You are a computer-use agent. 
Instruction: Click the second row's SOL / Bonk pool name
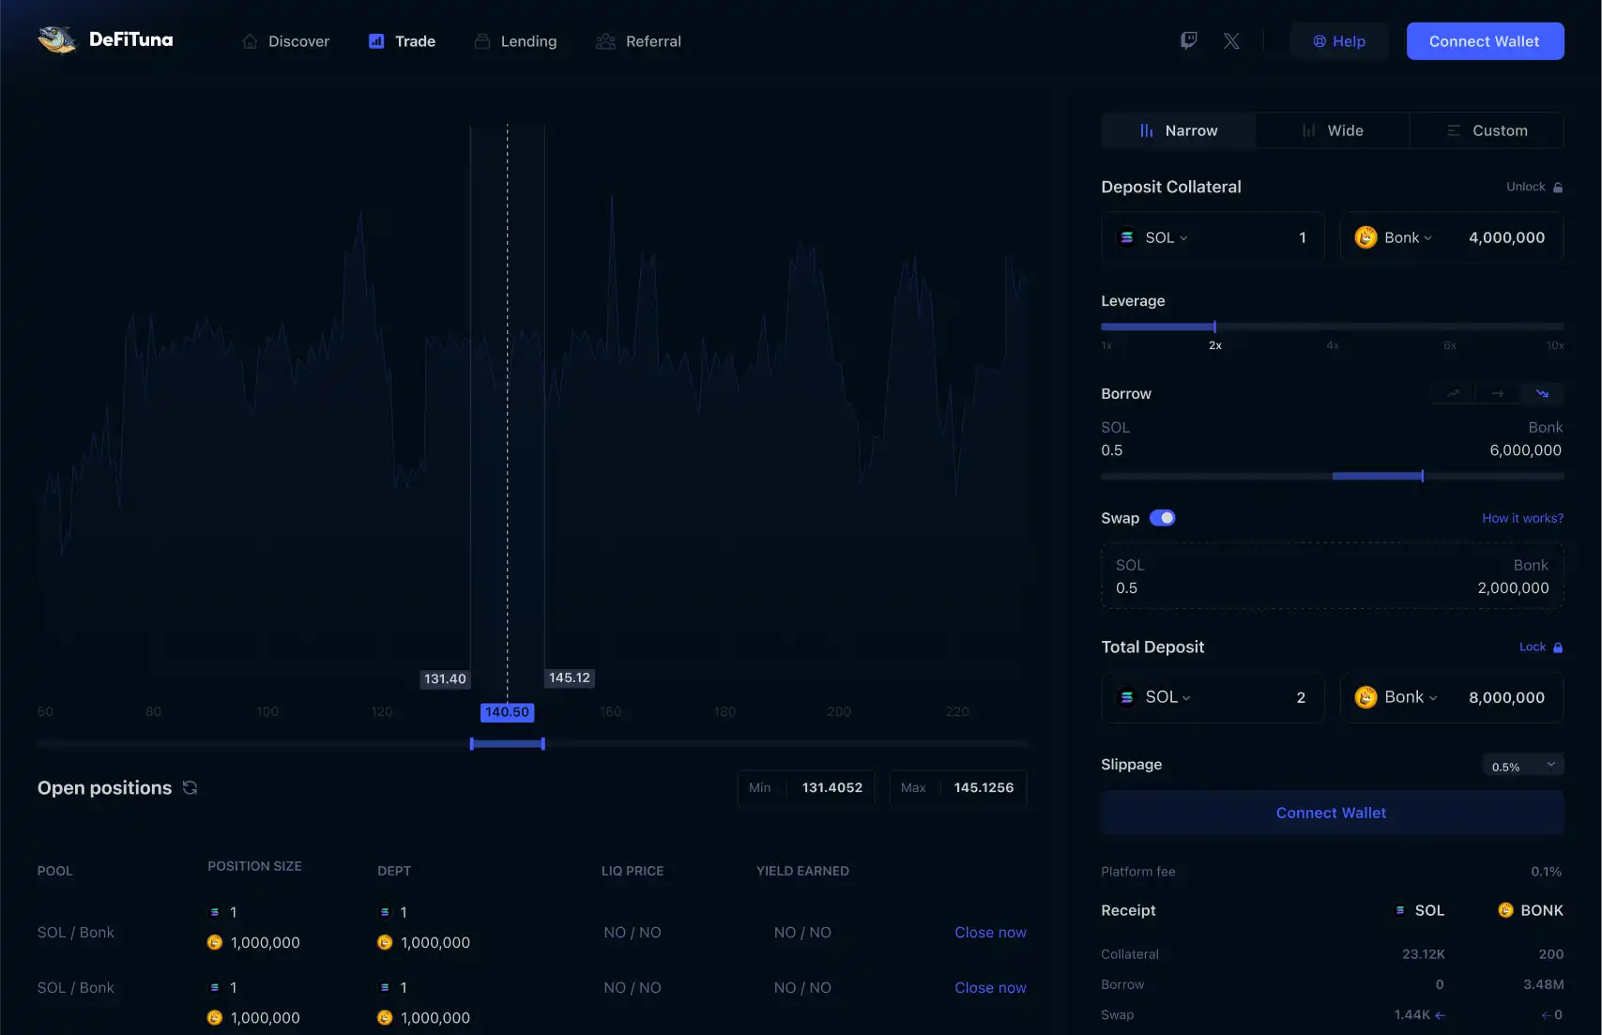[76, 987]
